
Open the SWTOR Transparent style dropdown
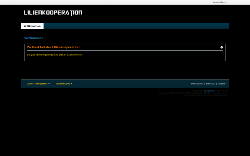click(x=38, y=84)
